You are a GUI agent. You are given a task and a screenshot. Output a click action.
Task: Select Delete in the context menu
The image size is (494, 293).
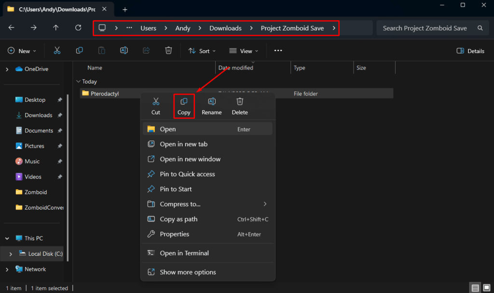click(x=240, y=106)
